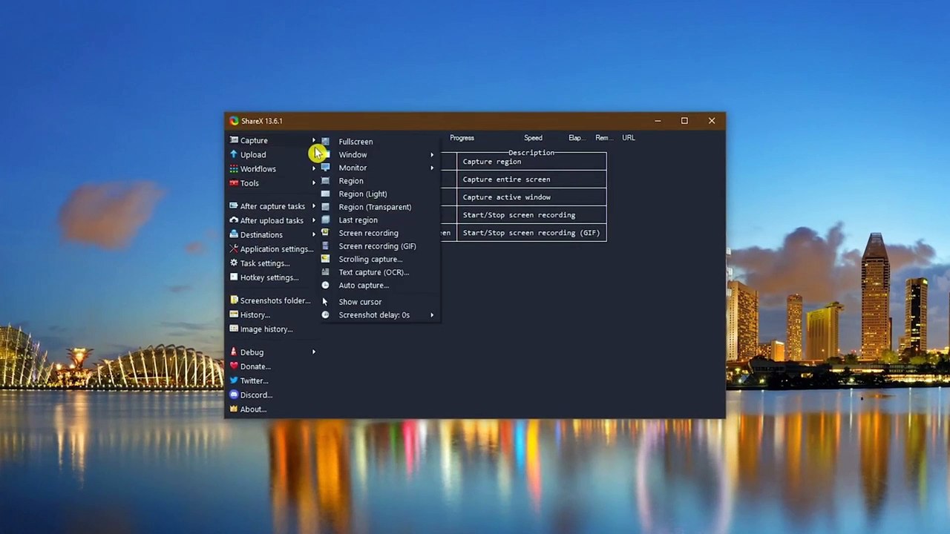This screenshot has height=534, width=950.
Task: Click the Task settings gear icon
Action: point(234,263)
